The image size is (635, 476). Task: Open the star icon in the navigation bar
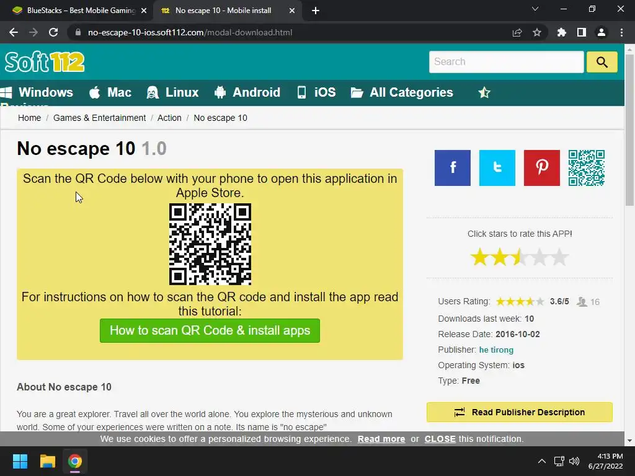484,93
